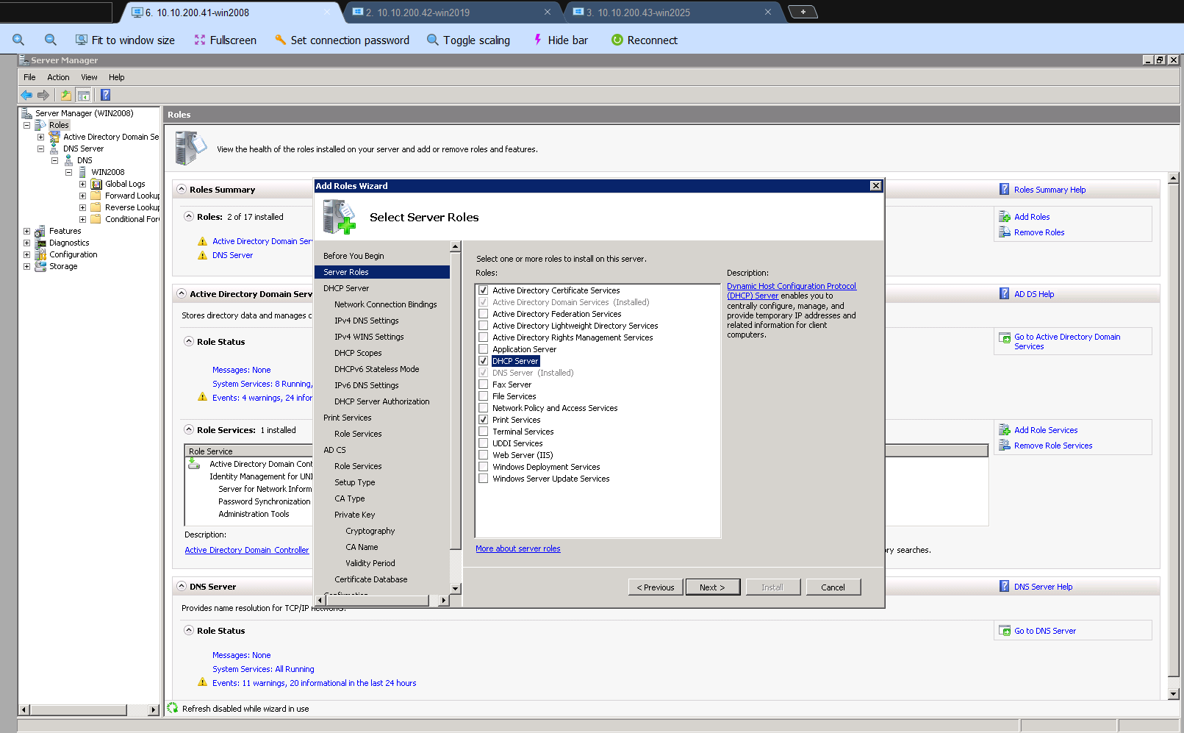This screenshot has width=1184, height=733.
Task: Expand the Storage tree node
Action: (x=27, y=266)
